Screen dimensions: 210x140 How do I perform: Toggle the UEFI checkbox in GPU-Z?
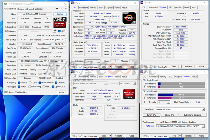pos(59,31)
